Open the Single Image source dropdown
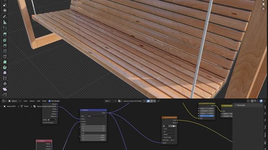Viewport: 268px width, 150px height. point(170,137)
